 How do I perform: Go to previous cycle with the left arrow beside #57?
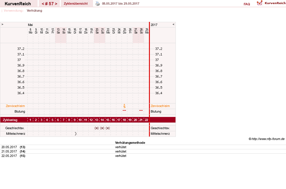(x=43, y=4)
